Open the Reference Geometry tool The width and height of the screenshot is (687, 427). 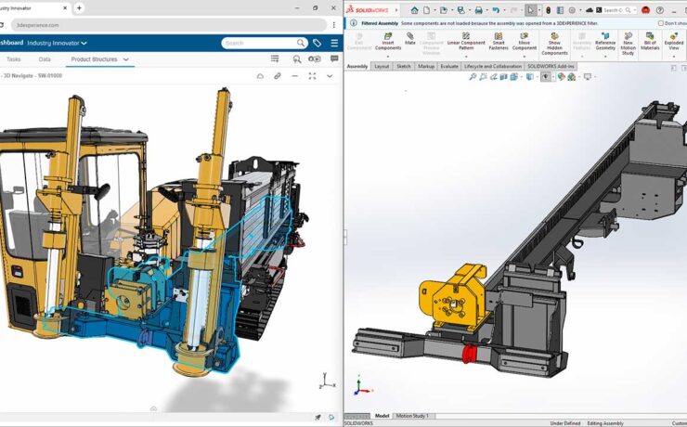pos(605,41)
